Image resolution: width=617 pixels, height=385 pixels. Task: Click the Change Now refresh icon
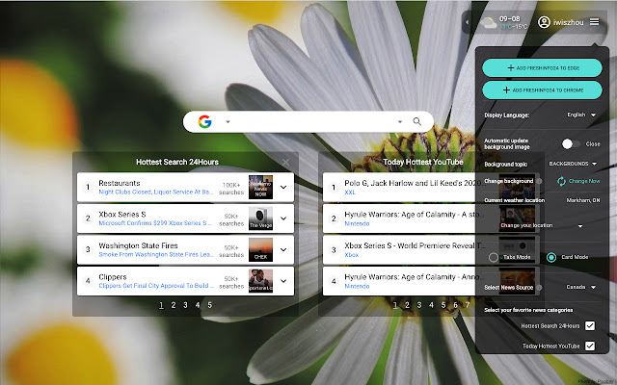click(x=561, y=181)
